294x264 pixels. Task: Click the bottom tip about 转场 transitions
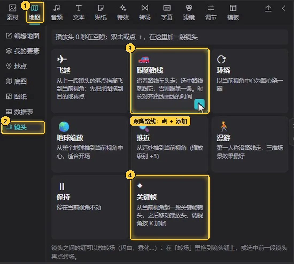click(x=169, y=252)
